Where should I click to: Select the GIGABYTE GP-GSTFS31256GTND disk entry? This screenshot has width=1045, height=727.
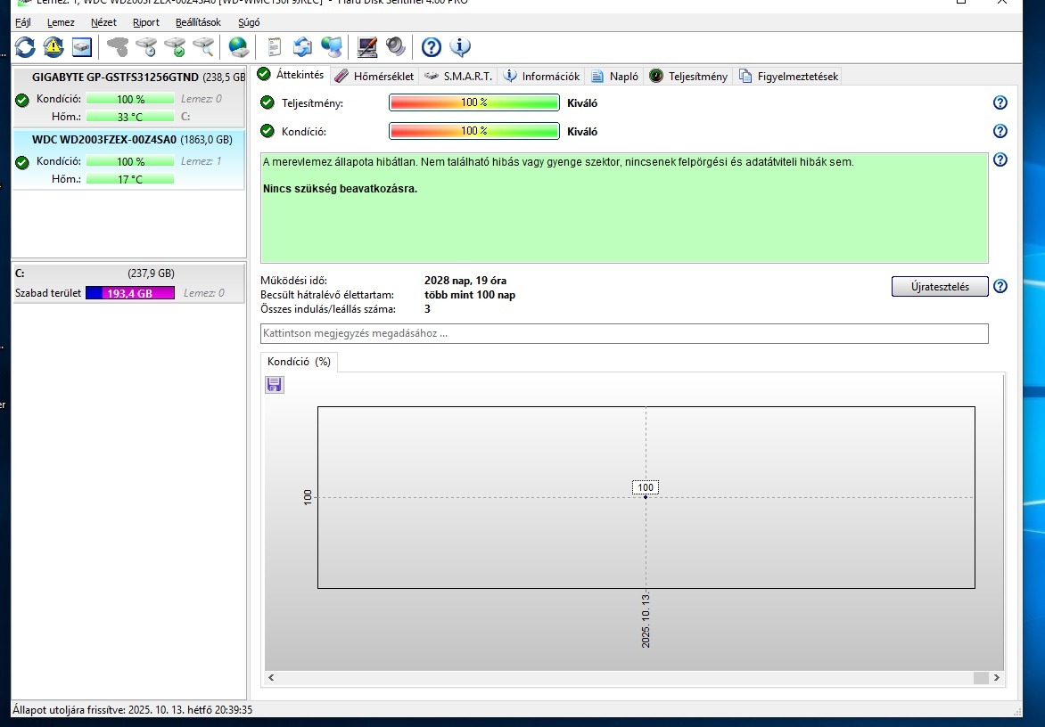[x=129, y=97]
